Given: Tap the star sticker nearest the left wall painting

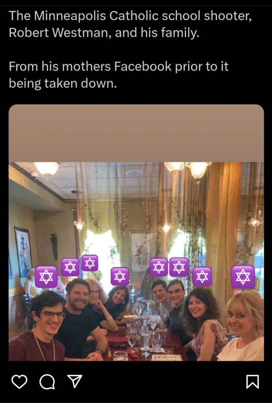Looking at the screenshot, I should point(46,277).
